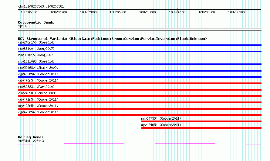Select the nsv823831 (Park2010) label

tap(36, 87)
